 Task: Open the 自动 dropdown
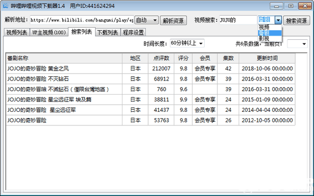147,20
